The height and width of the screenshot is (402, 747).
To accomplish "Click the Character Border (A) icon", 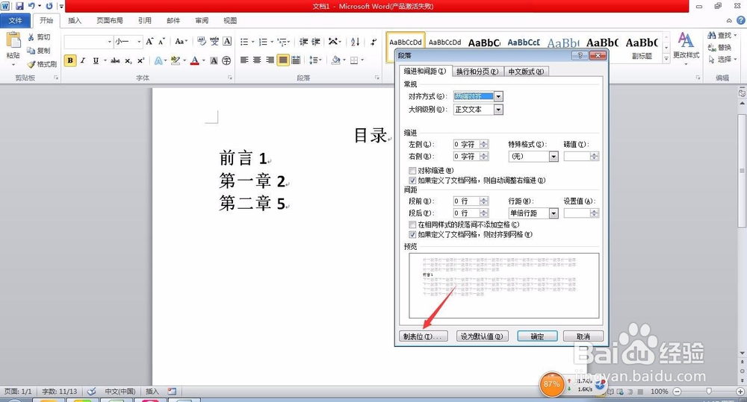I will pos(227,41).
